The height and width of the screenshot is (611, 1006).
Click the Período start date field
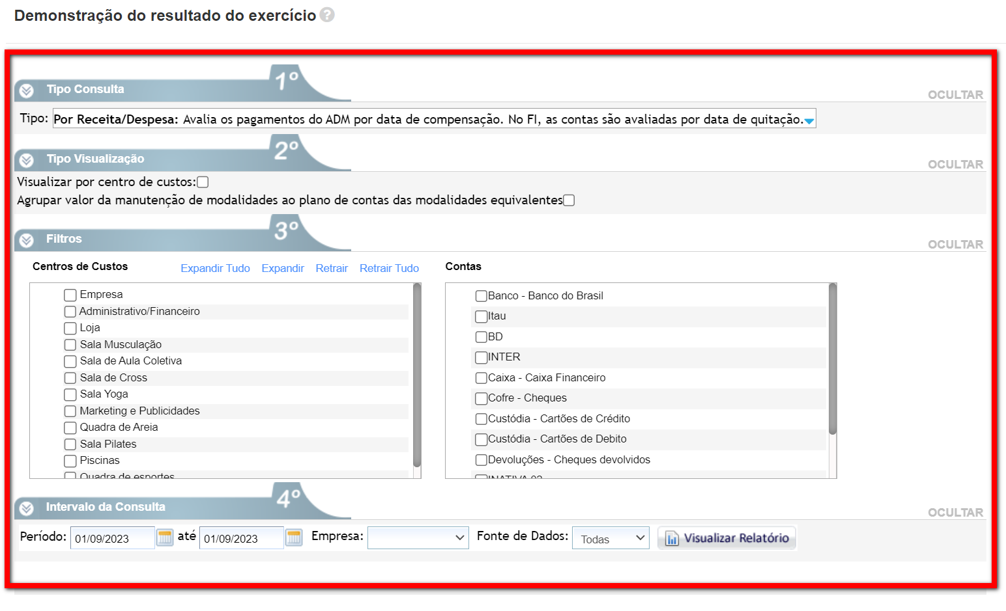pyautogui.click(x=111, y=538)
